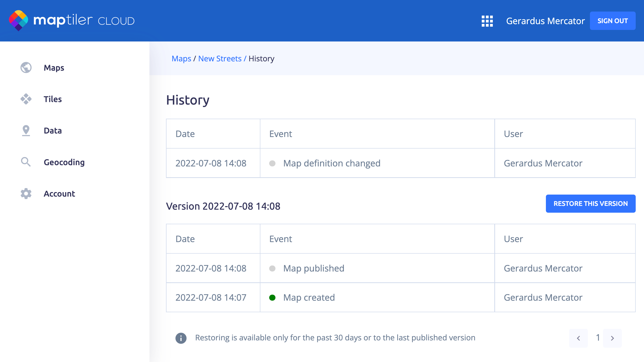Screen dimensions: 644x362
Task: Go to previous page with left chevron
Action: click(578, 338)
